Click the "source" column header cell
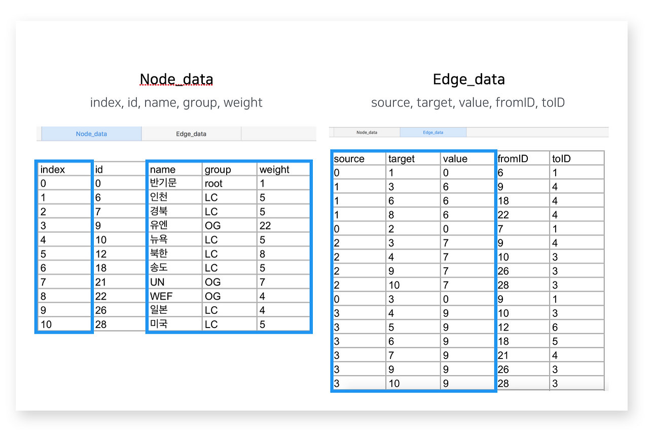The height and width of the screenshot is (432, 649). [359, 159]
